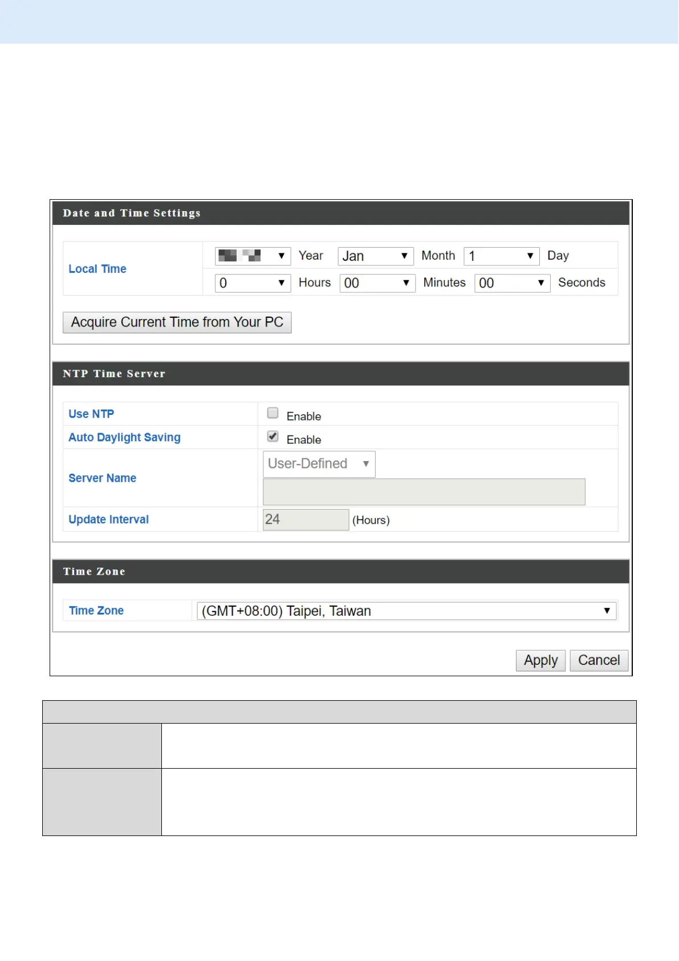Expand the Minutes dropdown
679x961 pixels.
point(376,283)
